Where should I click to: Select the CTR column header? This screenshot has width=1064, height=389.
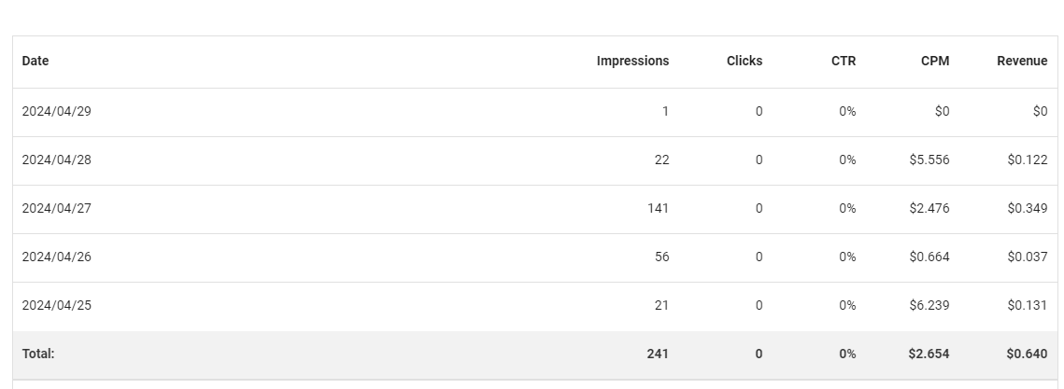pyautogui.click(x=844, y=61)
